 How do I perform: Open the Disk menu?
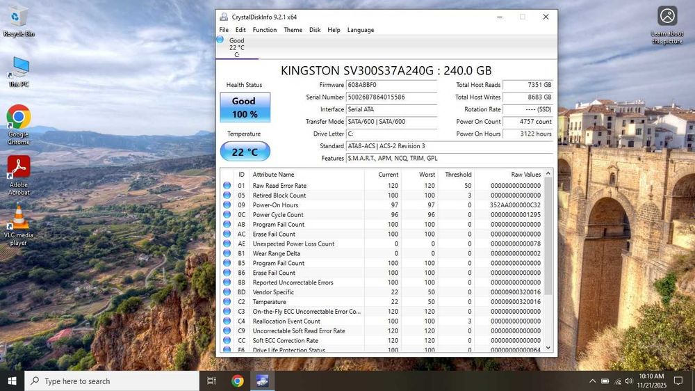pos(315,30)
